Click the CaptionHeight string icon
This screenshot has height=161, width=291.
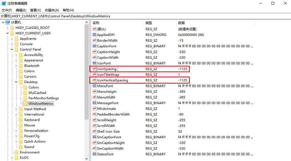[94, 52]
